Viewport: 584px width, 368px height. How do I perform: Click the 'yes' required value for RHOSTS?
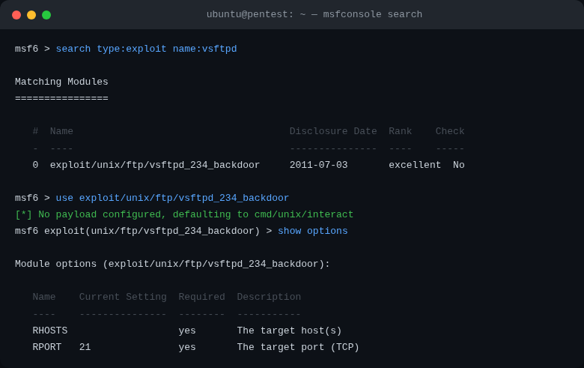[187, 331]
